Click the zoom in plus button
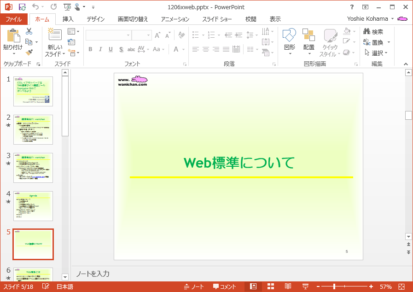This screenshot has width=413, height=292. (x=371, y=286)
